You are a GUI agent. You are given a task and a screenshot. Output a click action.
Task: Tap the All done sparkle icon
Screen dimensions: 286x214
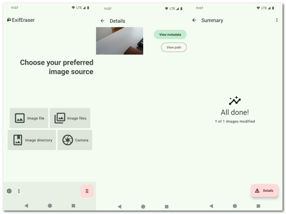(x=235, y=101)
